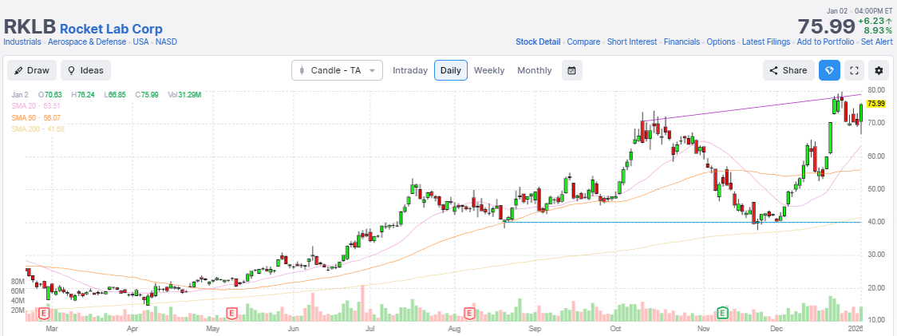The height and width of the screenshot is (336, 897).
Task: Expand the Candle - TA chart type dropdown
Action: point(337,70)
